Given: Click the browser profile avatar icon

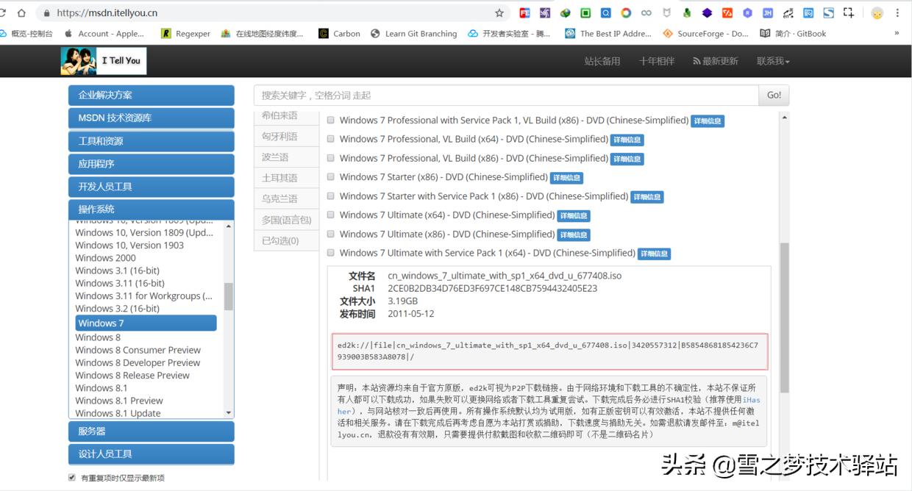Looking at the screenshot, I should 877,12.
